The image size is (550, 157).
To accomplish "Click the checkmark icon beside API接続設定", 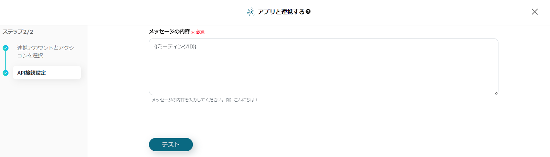I will click(5, 73).
